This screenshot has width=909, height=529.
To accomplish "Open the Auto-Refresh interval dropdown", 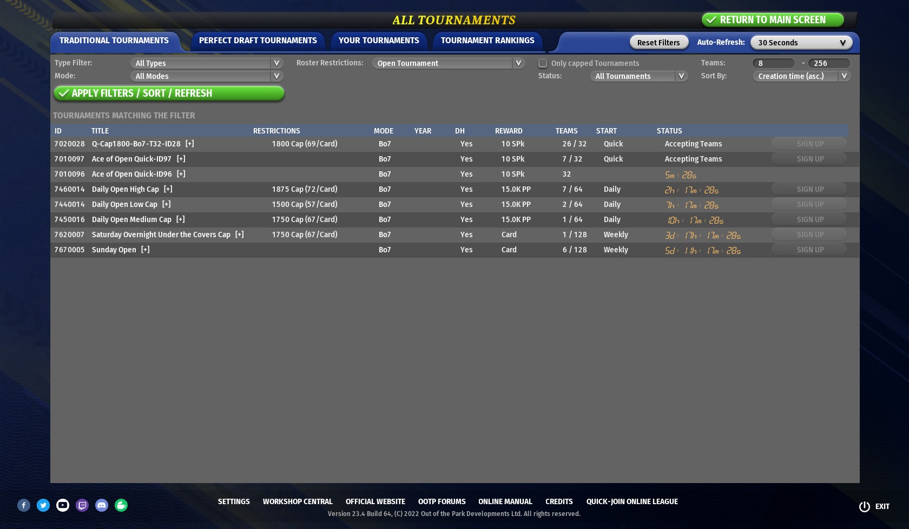I will pos(801,43).
